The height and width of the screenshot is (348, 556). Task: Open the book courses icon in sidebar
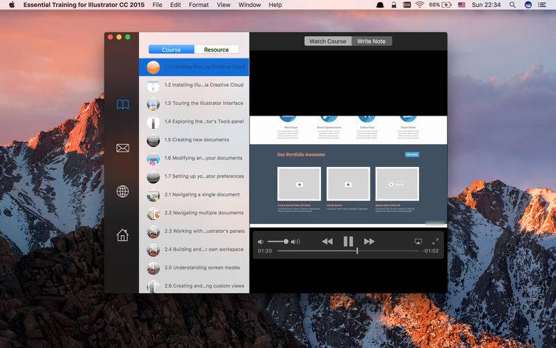click(123, 104)
